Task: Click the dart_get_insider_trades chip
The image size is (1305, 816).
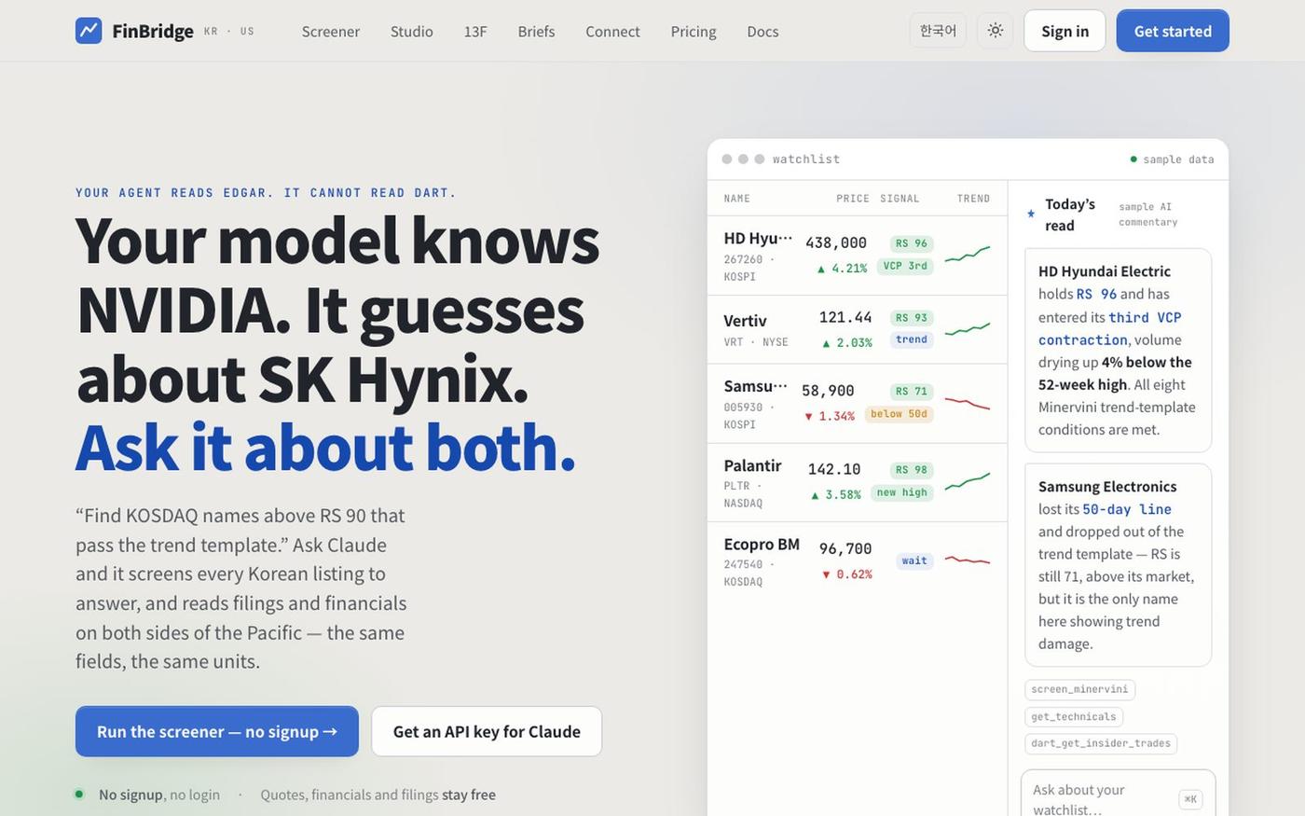Action: coord(1101,743)
